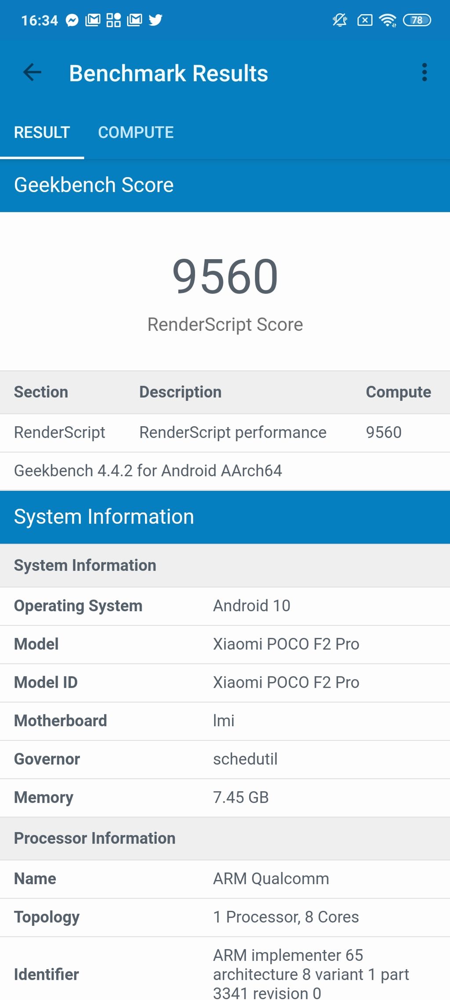Tap the blue System Information header
450x1000 pixels.
(x=225, y=517)
